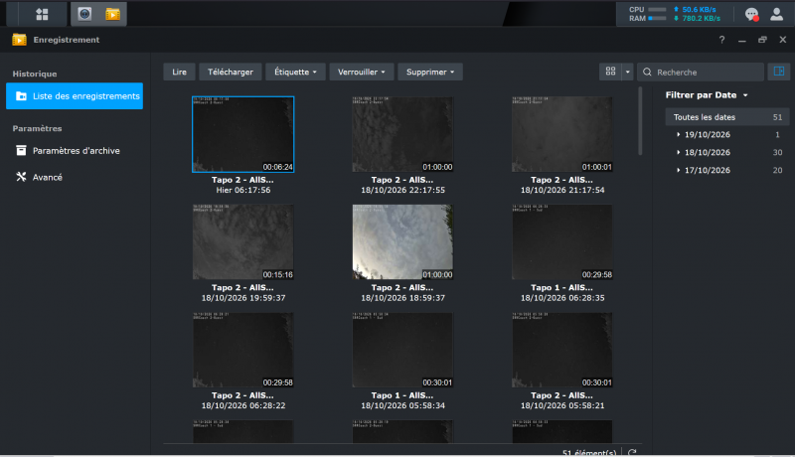The width and height of the screenshot is (795, 457).
Task: Open help with the question mark icon
Action: pos(721,40)
